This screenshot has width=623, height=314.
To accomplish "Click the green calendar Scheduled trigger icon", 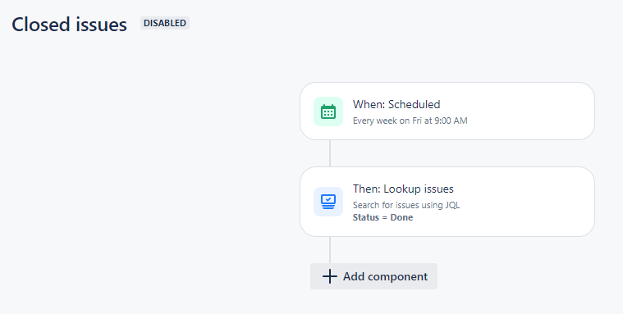I will (328, 111).
